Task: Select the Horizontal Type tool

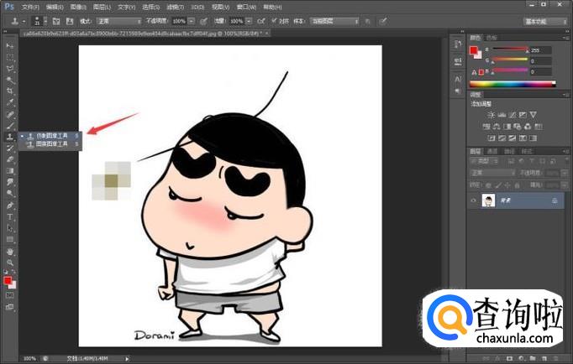Action: (x=10, y=217)
